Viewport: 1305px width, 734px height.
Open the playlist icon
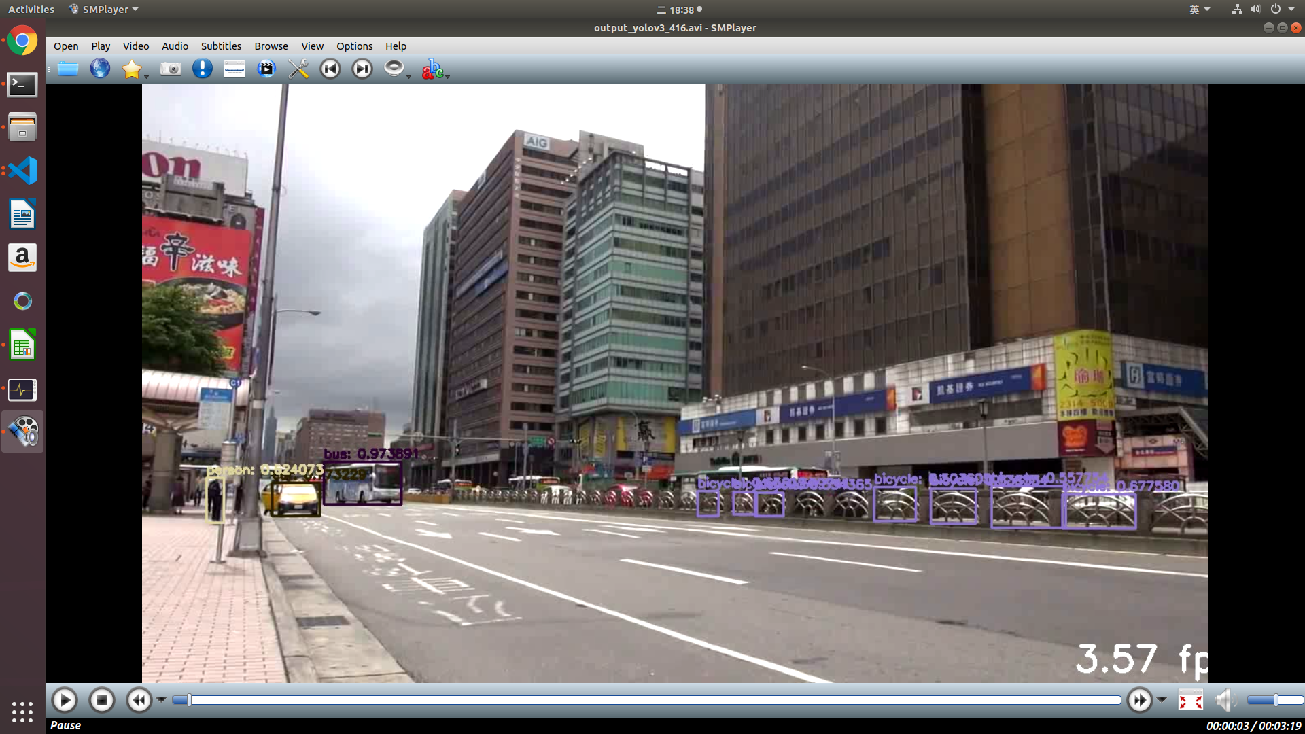[x=234, y=69]
